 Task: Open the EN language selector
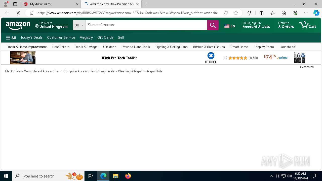(230, 26)
